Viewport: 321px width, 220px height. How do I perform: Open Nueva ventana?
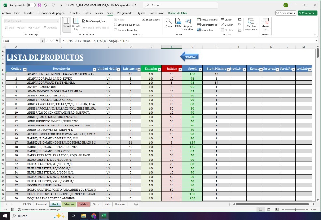pos(207,20)
